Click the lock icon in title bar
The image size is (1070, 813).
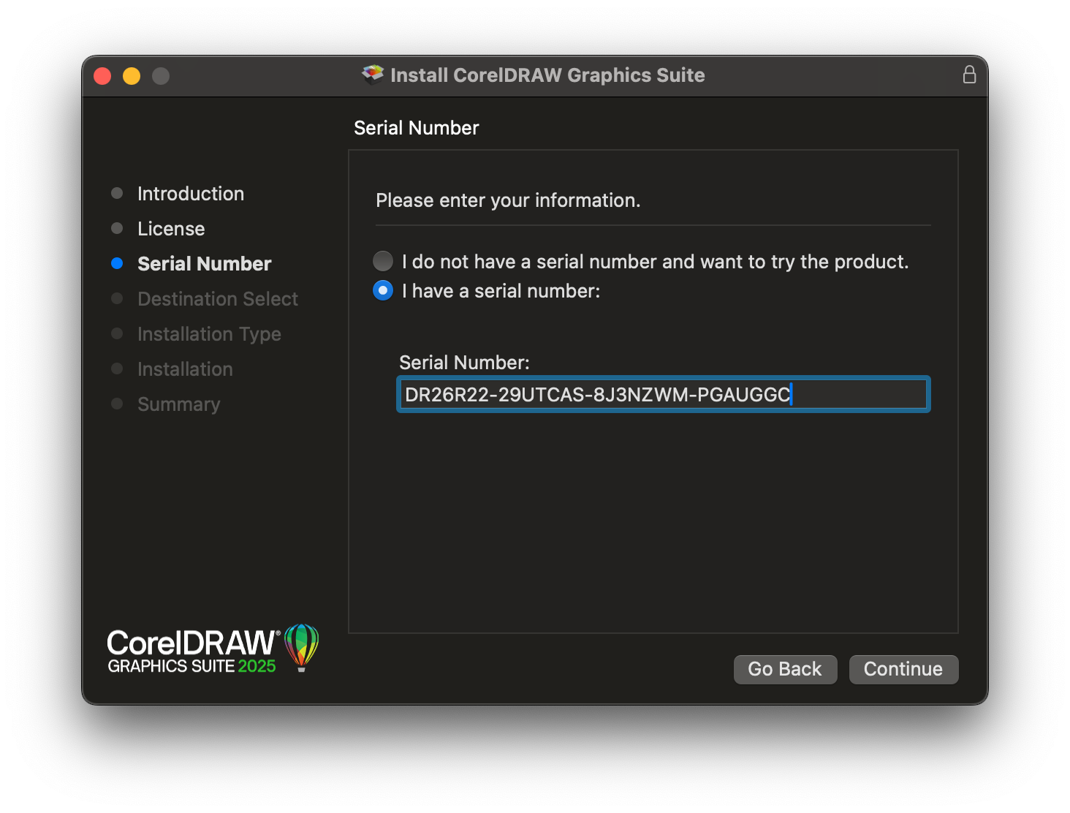coord(970,75)
